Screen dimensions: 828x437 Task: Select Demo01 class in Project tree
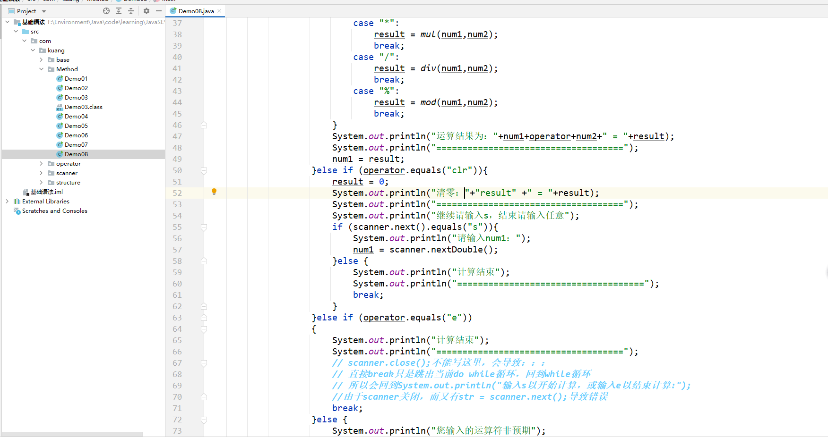coord(76,79)
